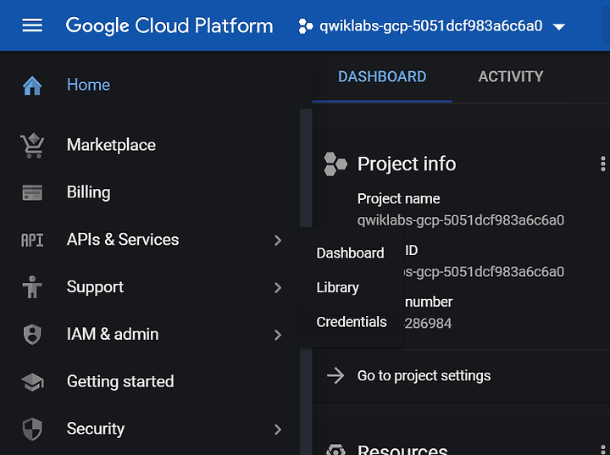The height and width of the screenshot is (455, 610).
Task: Click the Project info hexagons icon
Action: pyautogui.click(x=335, y=164)
